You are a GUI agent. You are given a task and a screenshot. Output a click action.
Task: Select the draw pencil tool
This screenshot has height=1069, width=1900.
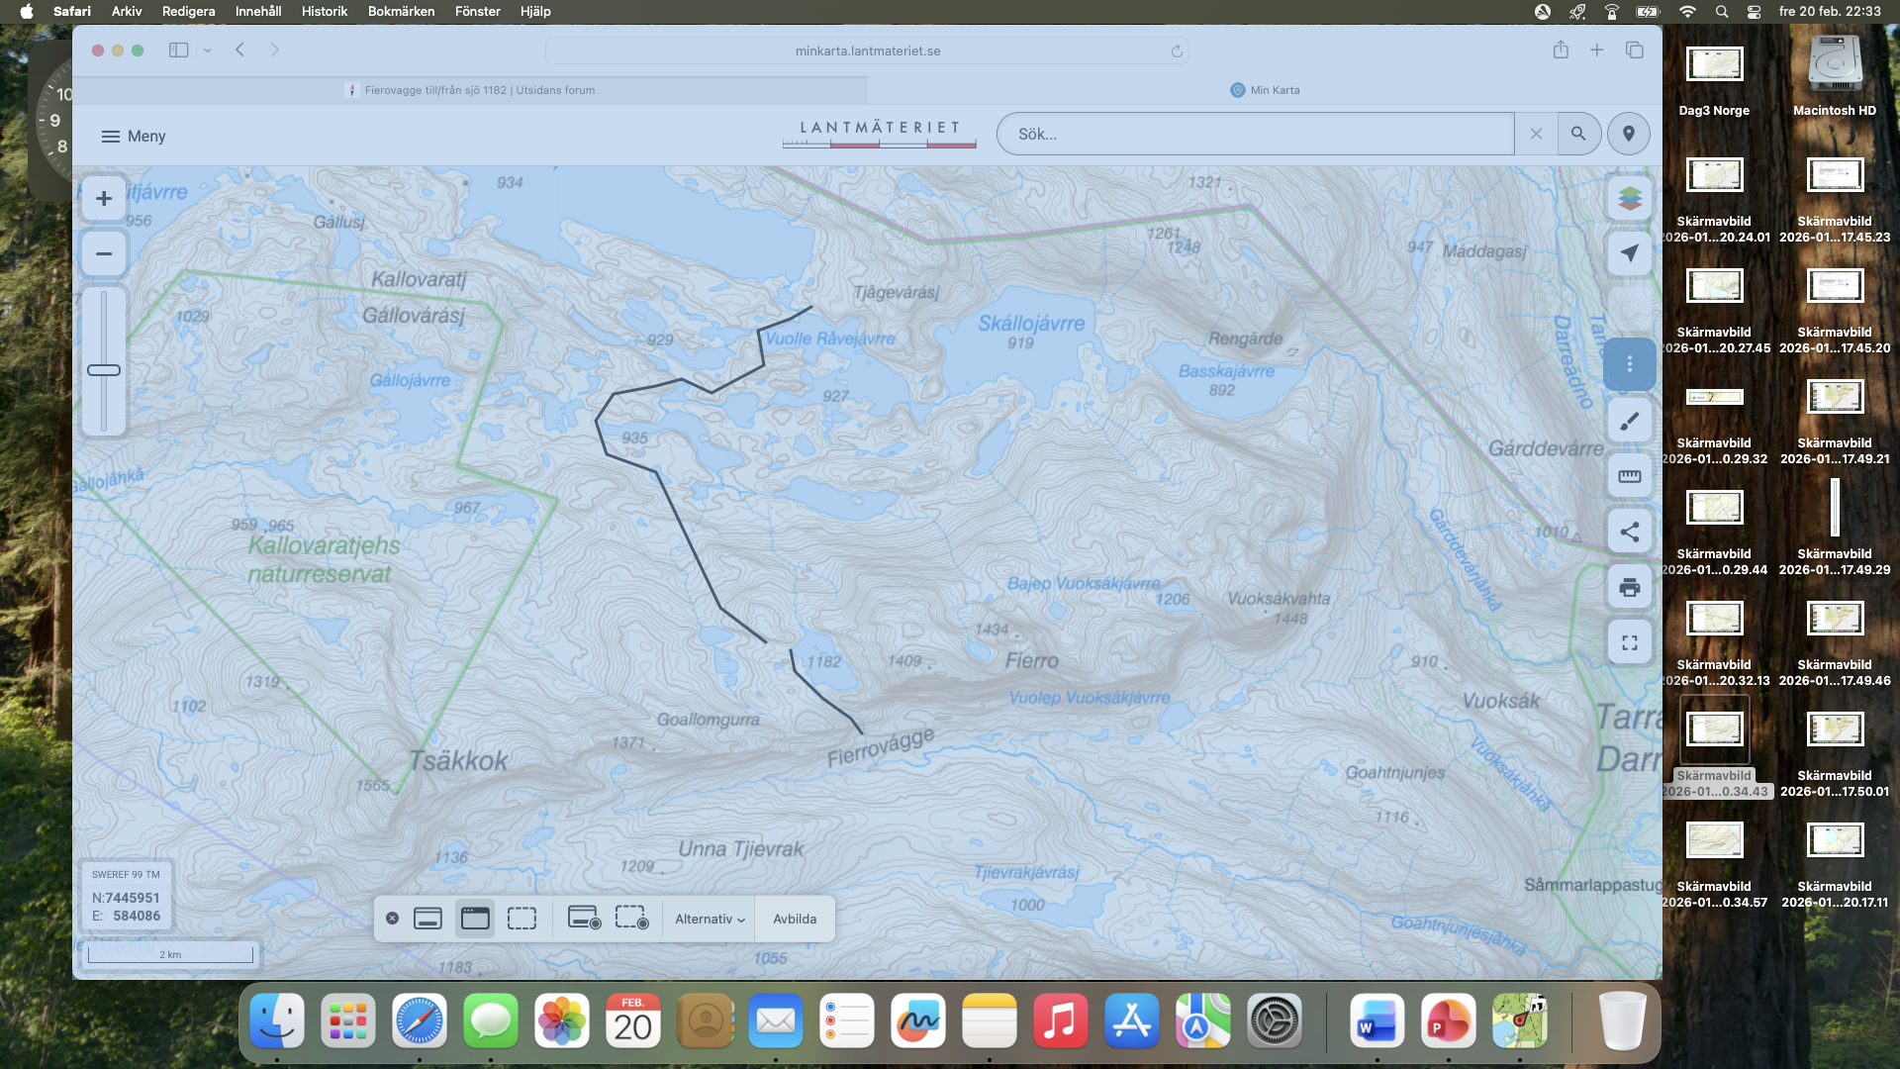pyautogui.click(x=1629, y=422)
